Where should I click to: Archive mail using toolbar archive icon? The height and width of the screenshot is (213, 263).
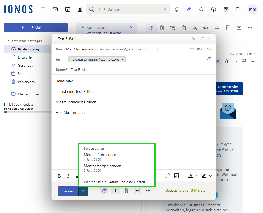[173, 28]
